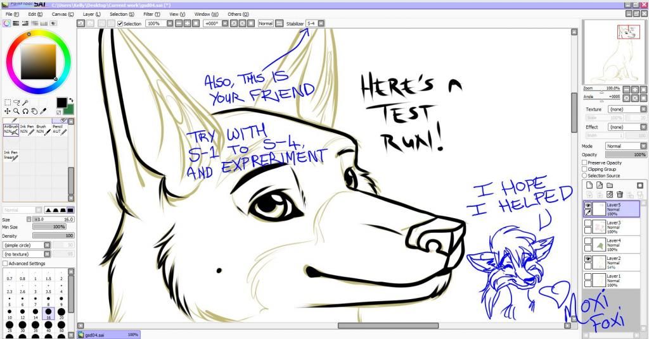The image size is (649, 339).
Task: Choose the Lasso selection tool
Action: coord(17,102)
